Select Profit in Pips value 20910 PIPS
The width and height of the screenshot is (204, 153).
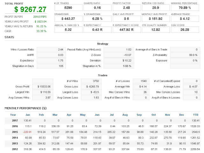(40, 17)
